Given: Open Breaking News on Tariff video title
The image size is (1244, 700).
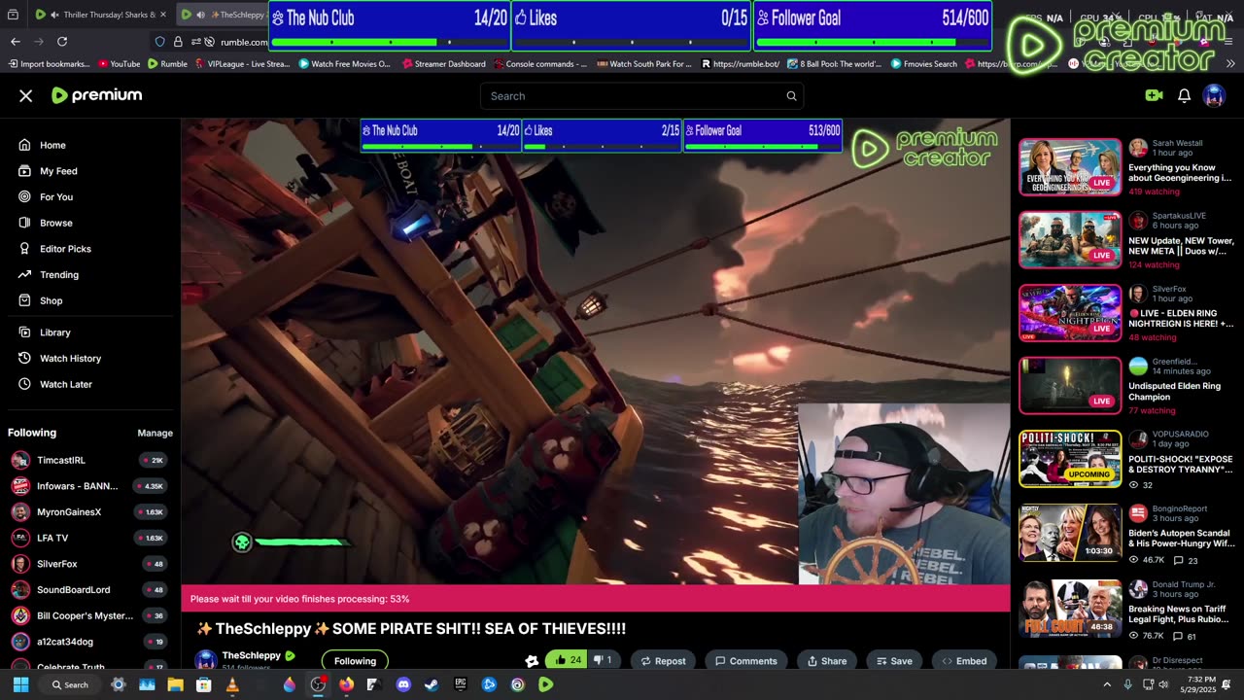Looking at the screenshot, I should (x=1177, y=614).
